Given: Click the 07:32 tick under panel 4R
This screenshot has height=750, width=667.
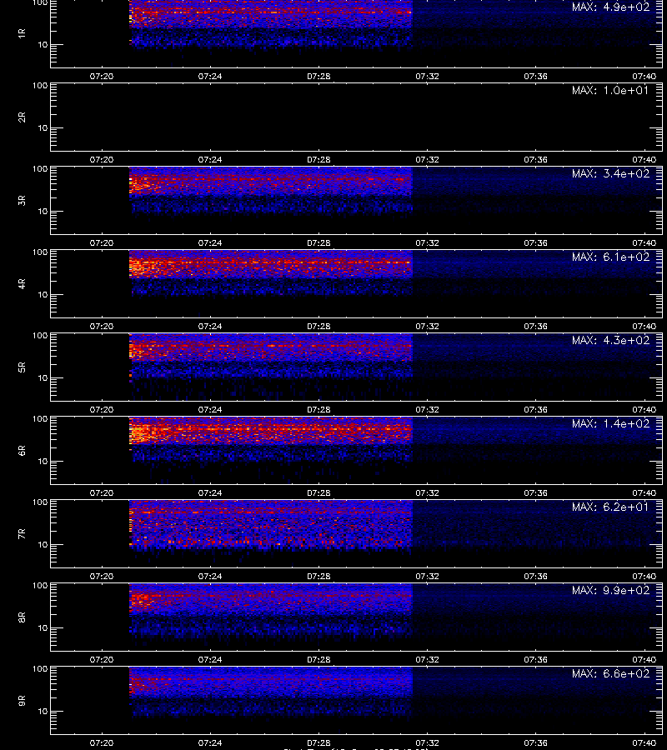Looking at the screenshot, I should tap(427, 326).
